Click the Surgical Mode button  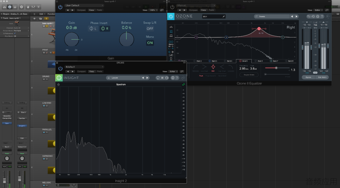[x=249, y=75]
